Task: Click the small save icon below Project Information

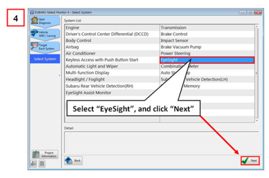Action: point(33,164)
